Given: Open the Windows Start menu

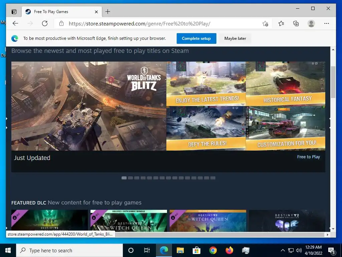Looking at the screenshot, I should [8, 250].
